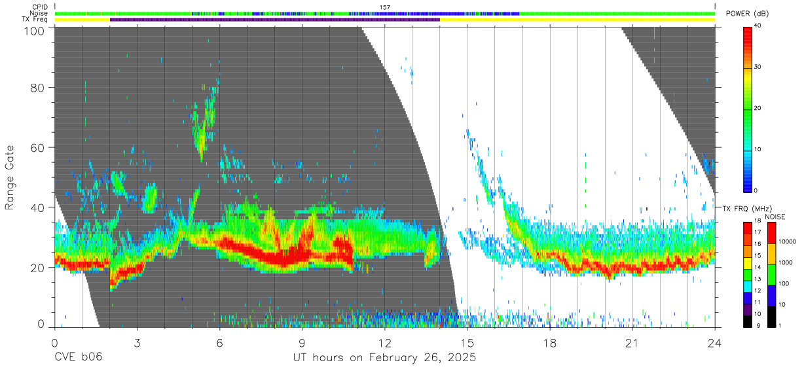The width and height of the screenshot is (804, 371).
Task: Click the x-axis tick labeled 24
Action: click(715, 343)
